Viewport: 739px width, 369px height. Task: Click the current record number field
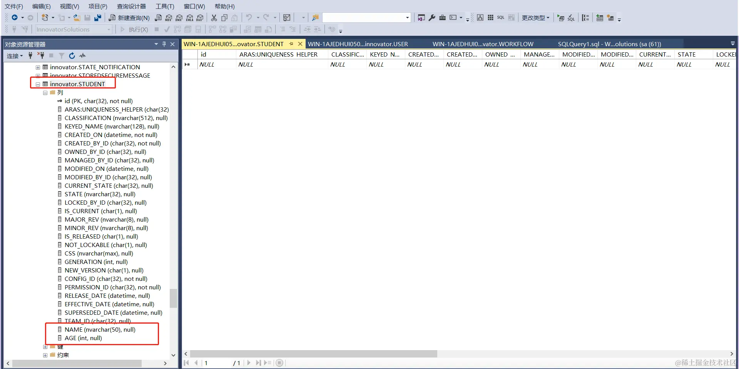tap(216, 363)
